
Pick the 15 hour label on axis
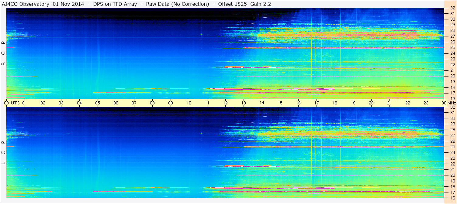point(280,103)
